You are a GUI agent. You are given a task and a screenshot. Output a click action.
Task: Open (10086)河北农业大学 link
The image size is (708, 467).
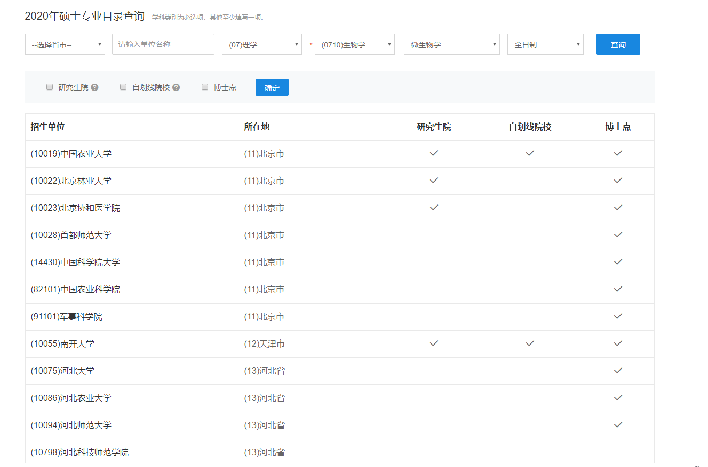click(71, 398)
